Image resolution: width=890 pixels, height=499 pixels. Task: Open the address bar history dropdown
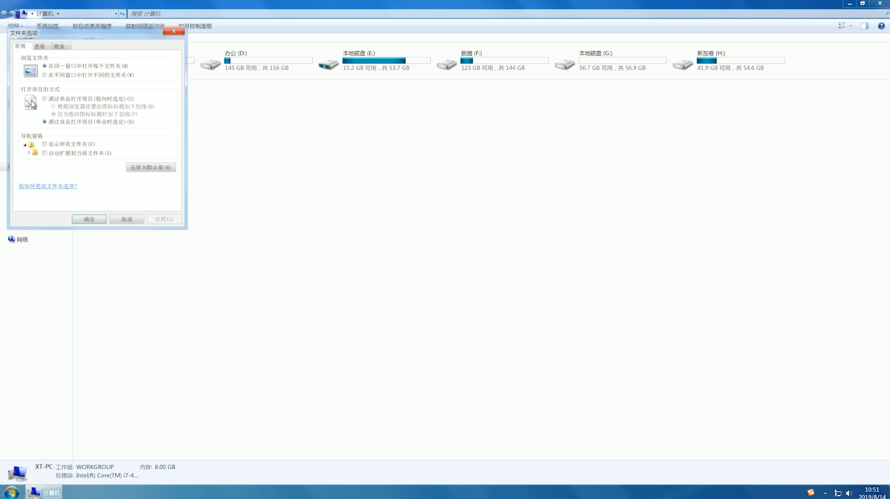coord(116,14)
